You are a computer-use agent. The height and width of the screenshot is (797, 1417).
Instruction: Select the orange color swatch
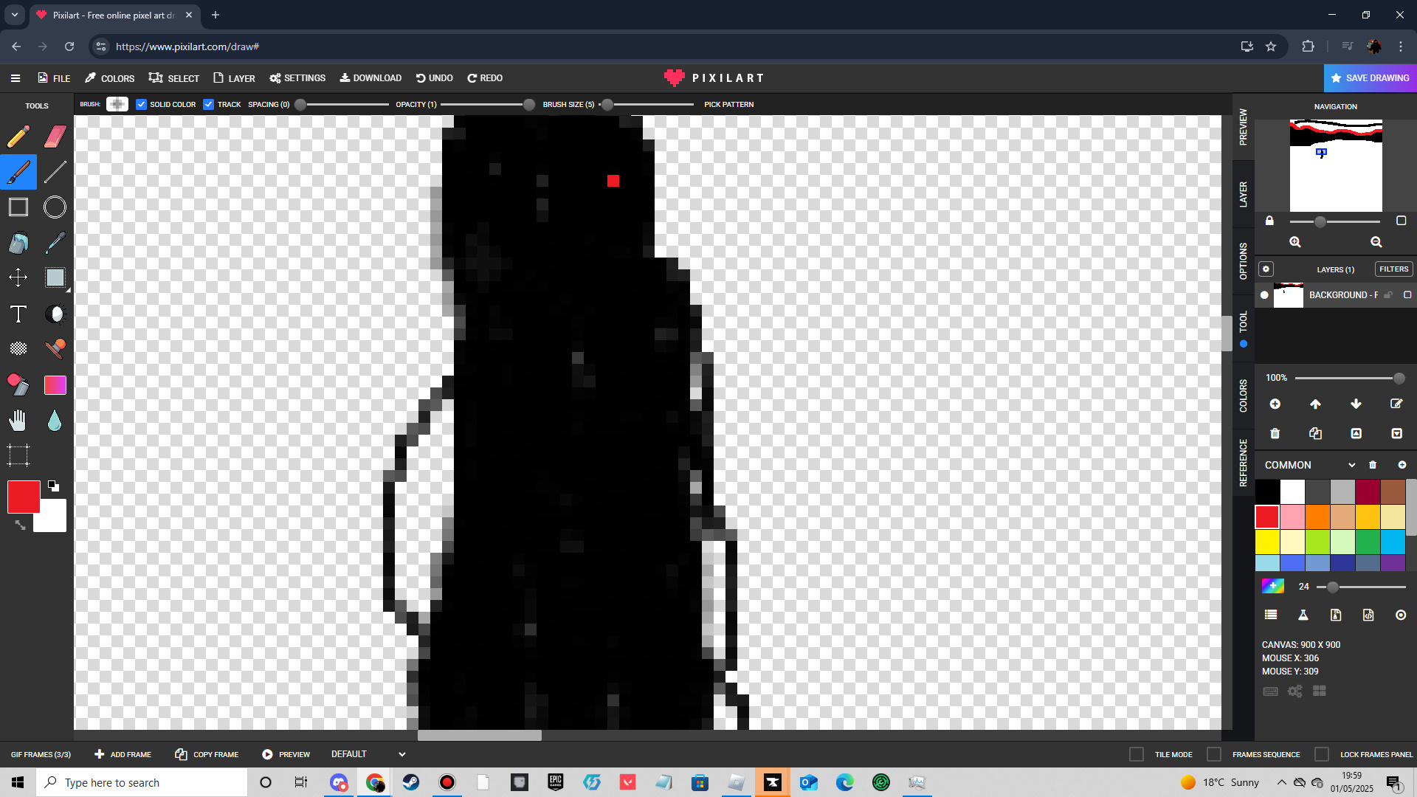click(x=1317, y=517)
